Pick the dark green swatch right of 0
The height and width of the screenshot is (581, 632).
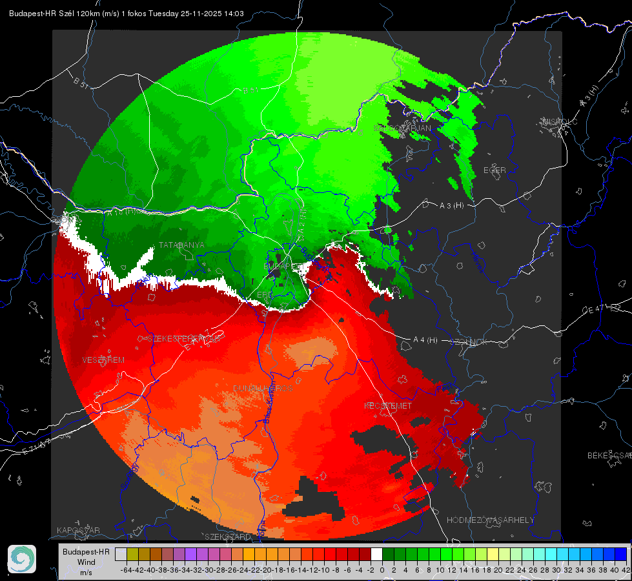388,554
